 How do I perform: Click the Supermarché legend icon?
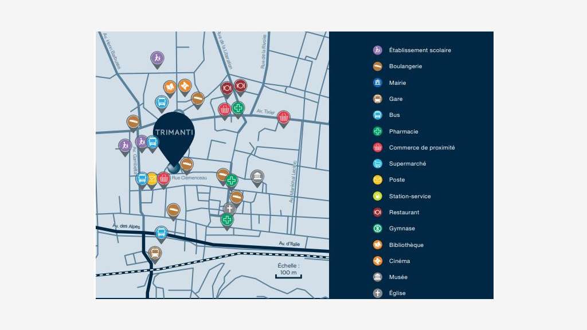click(378, 163)
